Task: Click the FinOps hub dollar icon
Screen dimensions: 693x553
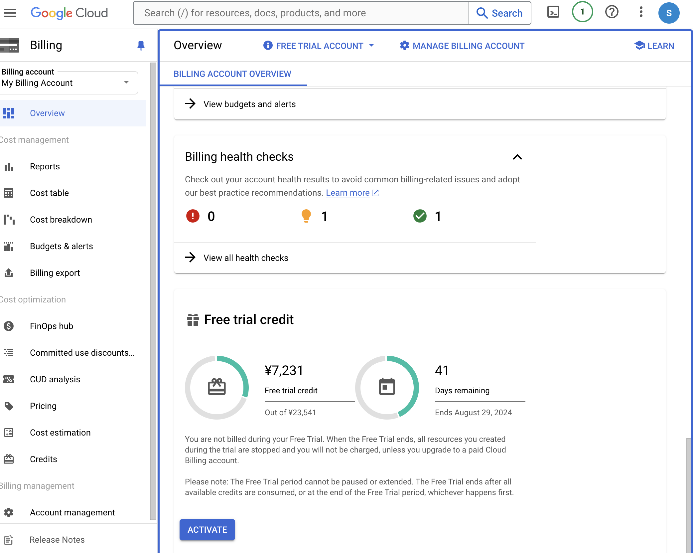Action: (x=9, y=326)
